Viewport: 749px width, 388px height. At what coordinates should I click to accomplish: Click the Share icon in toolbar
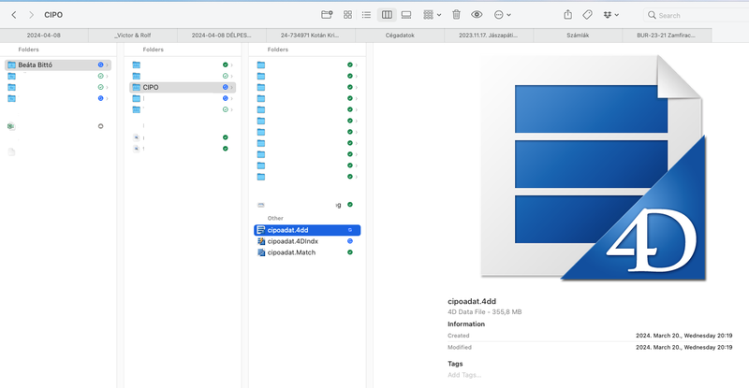tap(567, 15)
